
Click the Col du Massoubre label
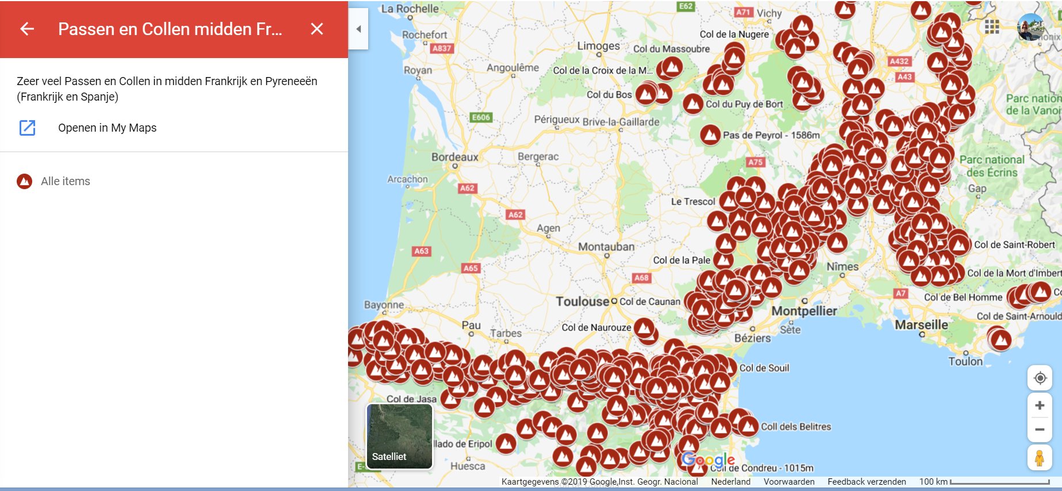[x=671, y=49]
